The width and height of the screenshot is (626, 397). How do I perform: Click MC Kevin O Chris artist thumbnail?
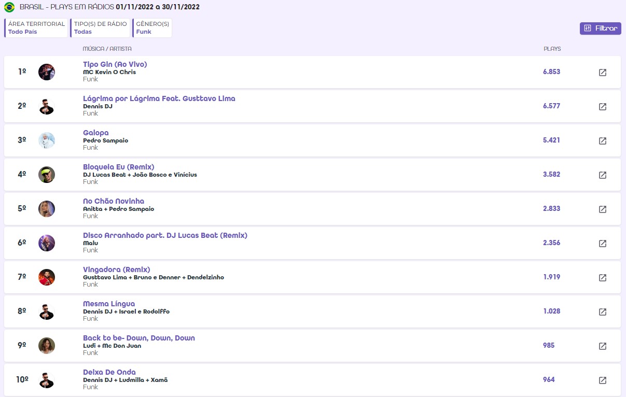(x=47, y=72)
